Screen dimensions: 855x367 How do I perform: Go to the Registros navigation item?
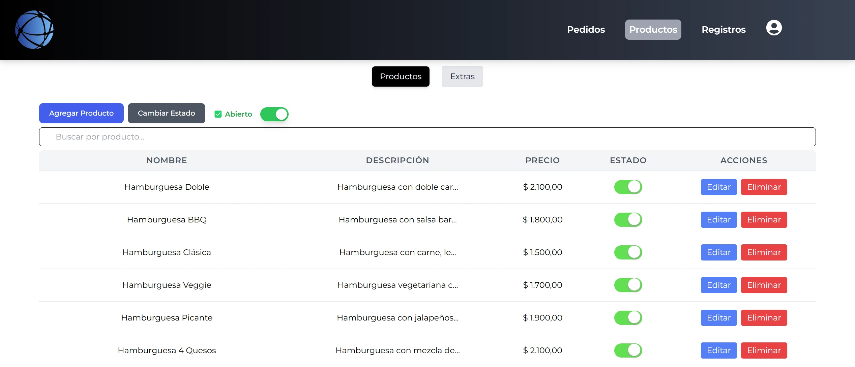click(x=724, y=30)
